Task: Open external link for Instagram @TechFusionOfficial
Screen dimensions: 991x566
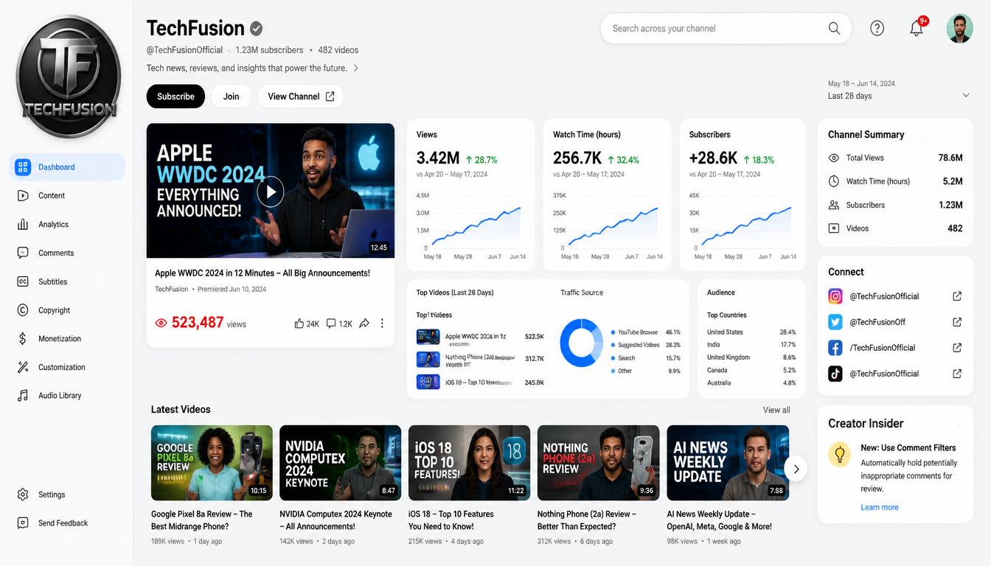Action: pyautogui.click(x=957, y=296)
